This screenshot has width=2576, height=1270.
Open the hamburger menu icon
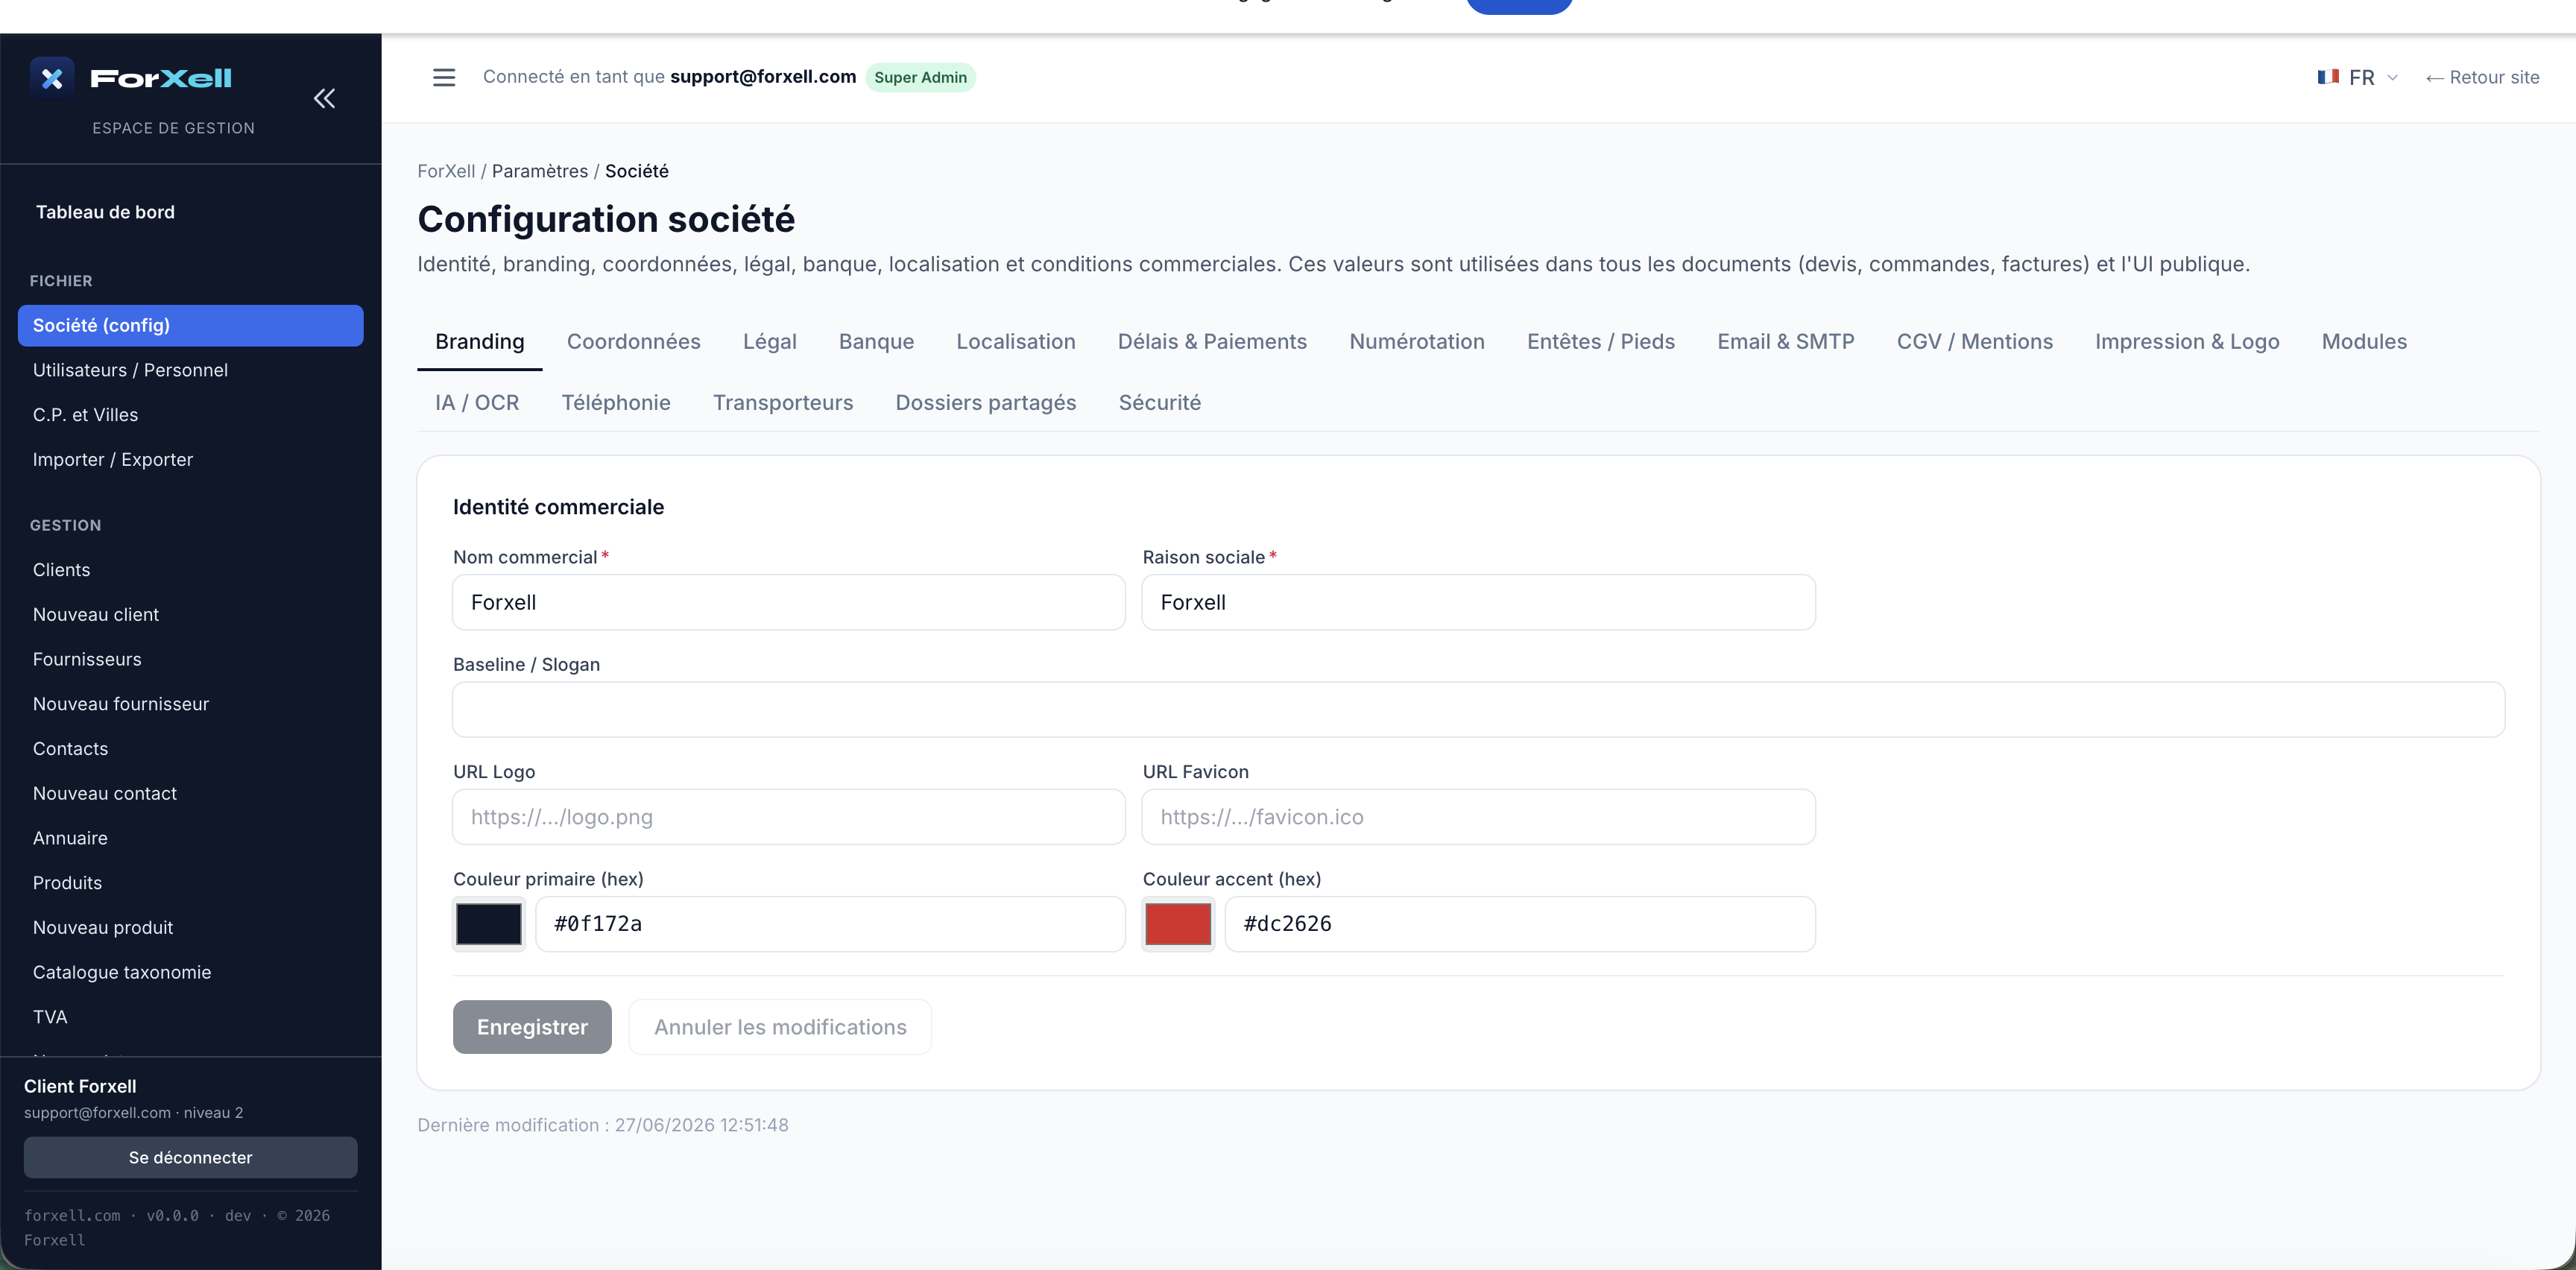[x=444, y=77]
